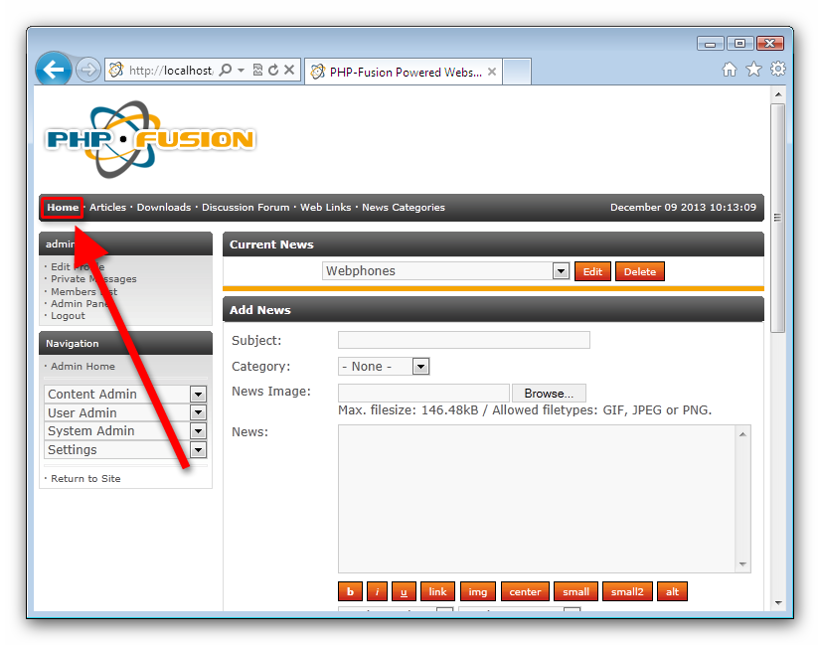Click the browser Back arrow button

click(54, 70)
